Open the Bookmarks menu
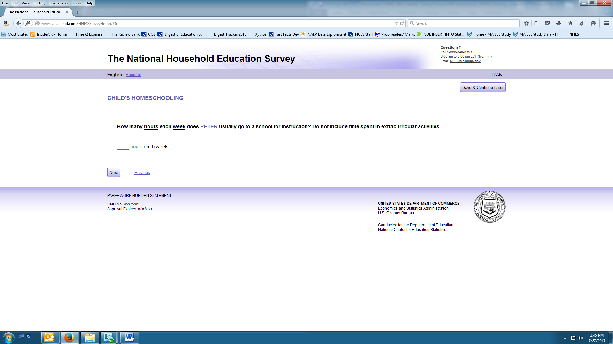The width and height of the screenshot is (613, 344). (59, 3)
